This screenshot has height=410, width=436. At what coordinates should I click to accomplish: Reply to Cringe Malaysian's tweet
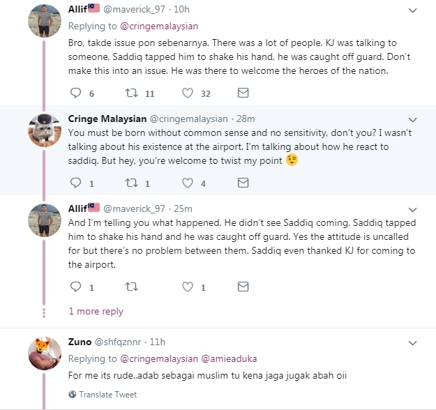[76, 183]
